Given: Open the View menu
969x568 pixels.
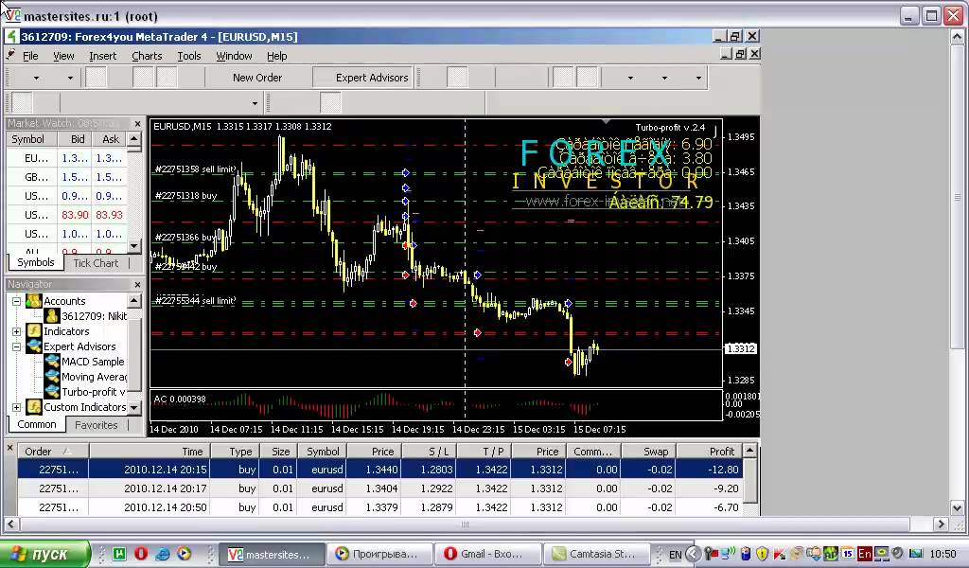Looking at the screenshot, I should pyautogui.click(x=63, y=56).
